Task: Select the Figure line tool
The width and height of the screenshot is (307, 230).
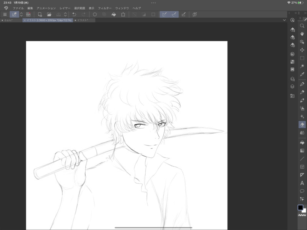Action: tap(302, 159)
